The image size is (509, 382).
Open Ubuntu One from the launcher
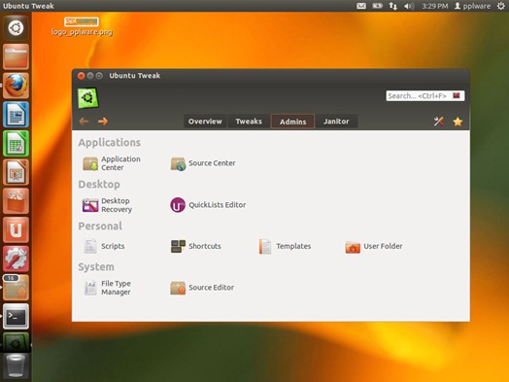click(16, 230)
